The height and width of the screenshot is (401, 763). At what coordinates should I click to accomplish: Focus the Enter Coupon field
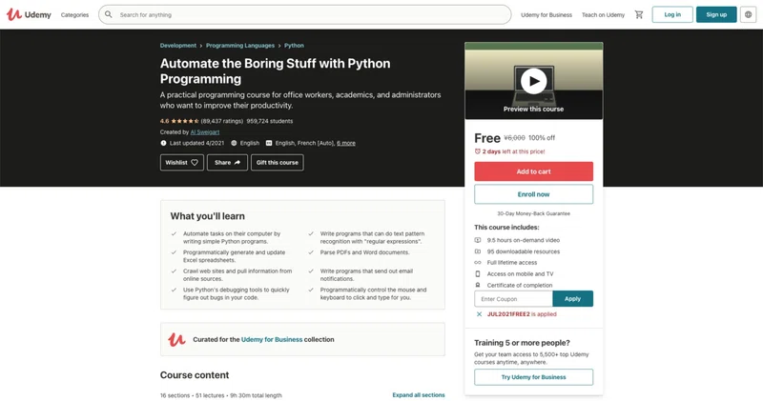click(513, 298)
